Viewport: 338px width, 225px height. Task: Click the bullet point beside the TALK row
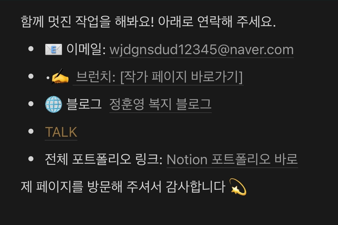coord(31,131)
